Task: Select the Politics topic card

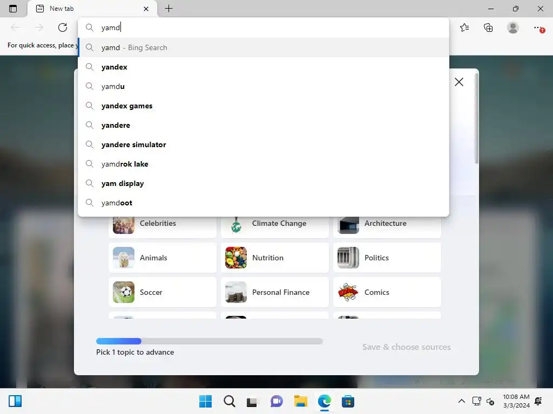Action: [387, 258]
